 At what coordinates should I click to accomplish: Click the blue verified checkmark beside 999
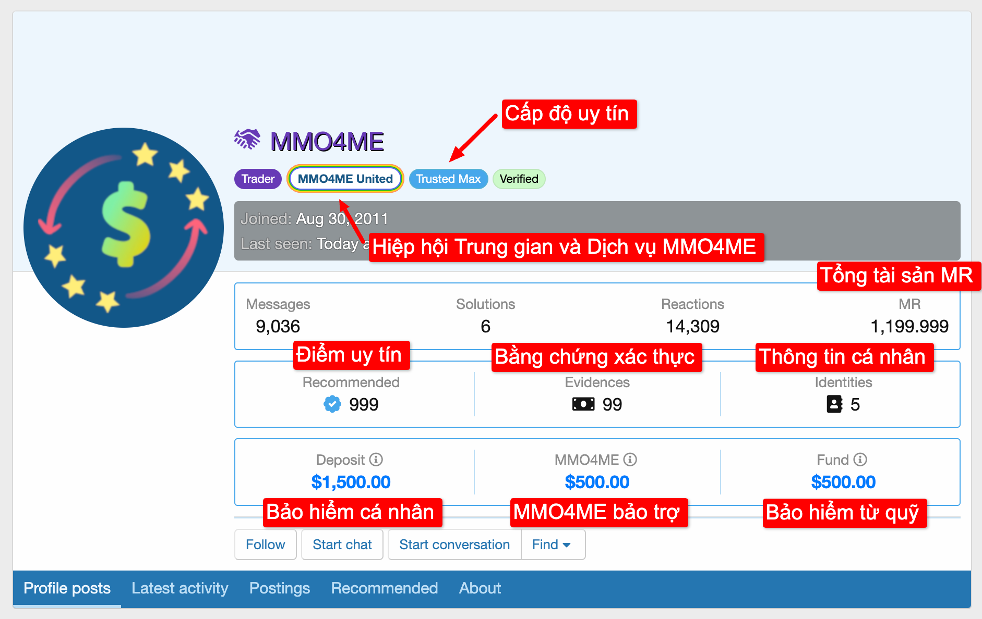pyautogui.click(x=332, y=404)
